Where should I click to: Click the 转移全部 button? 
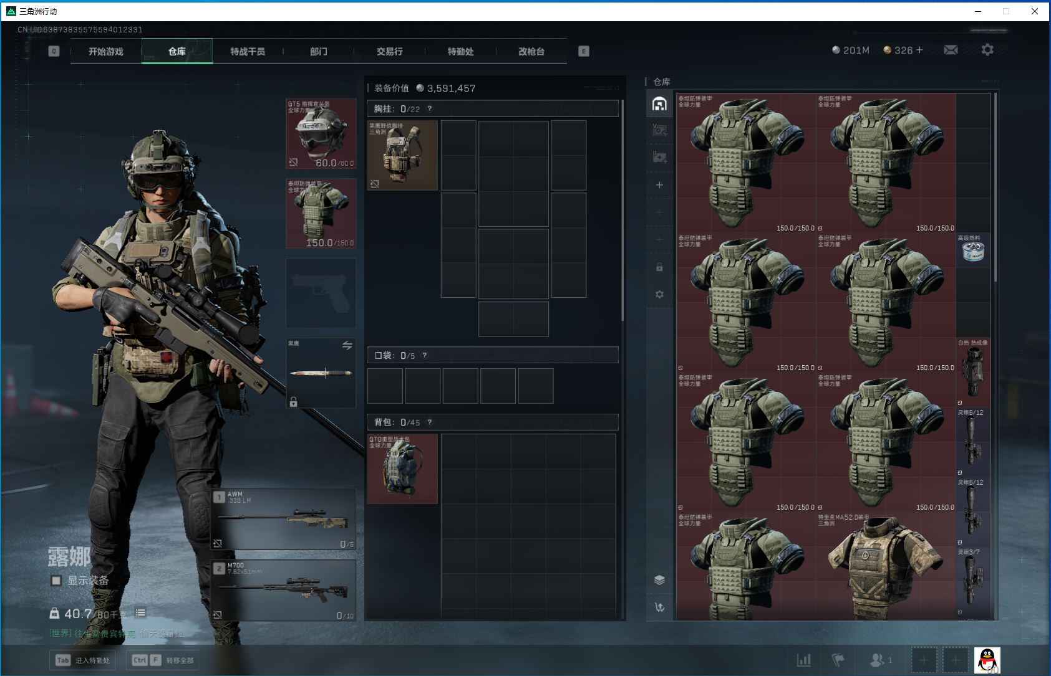coord(164,660)
